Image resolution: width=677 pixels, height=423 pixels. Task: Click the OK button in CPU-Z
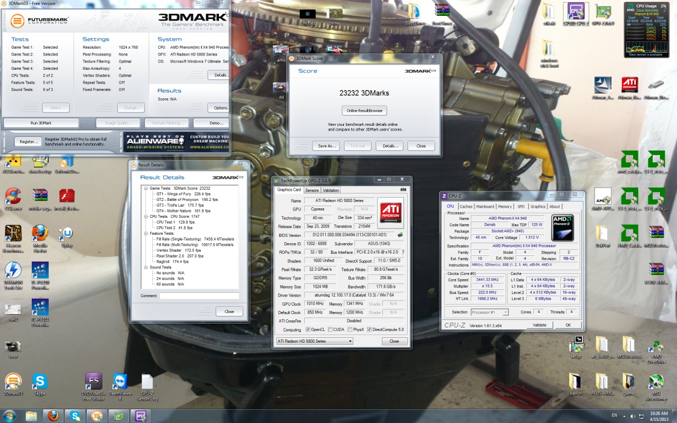point(568,325)
